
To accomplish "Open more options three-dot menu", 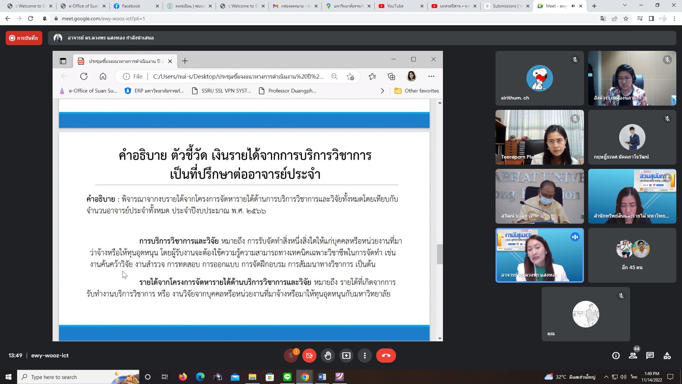I will (364, 356).
